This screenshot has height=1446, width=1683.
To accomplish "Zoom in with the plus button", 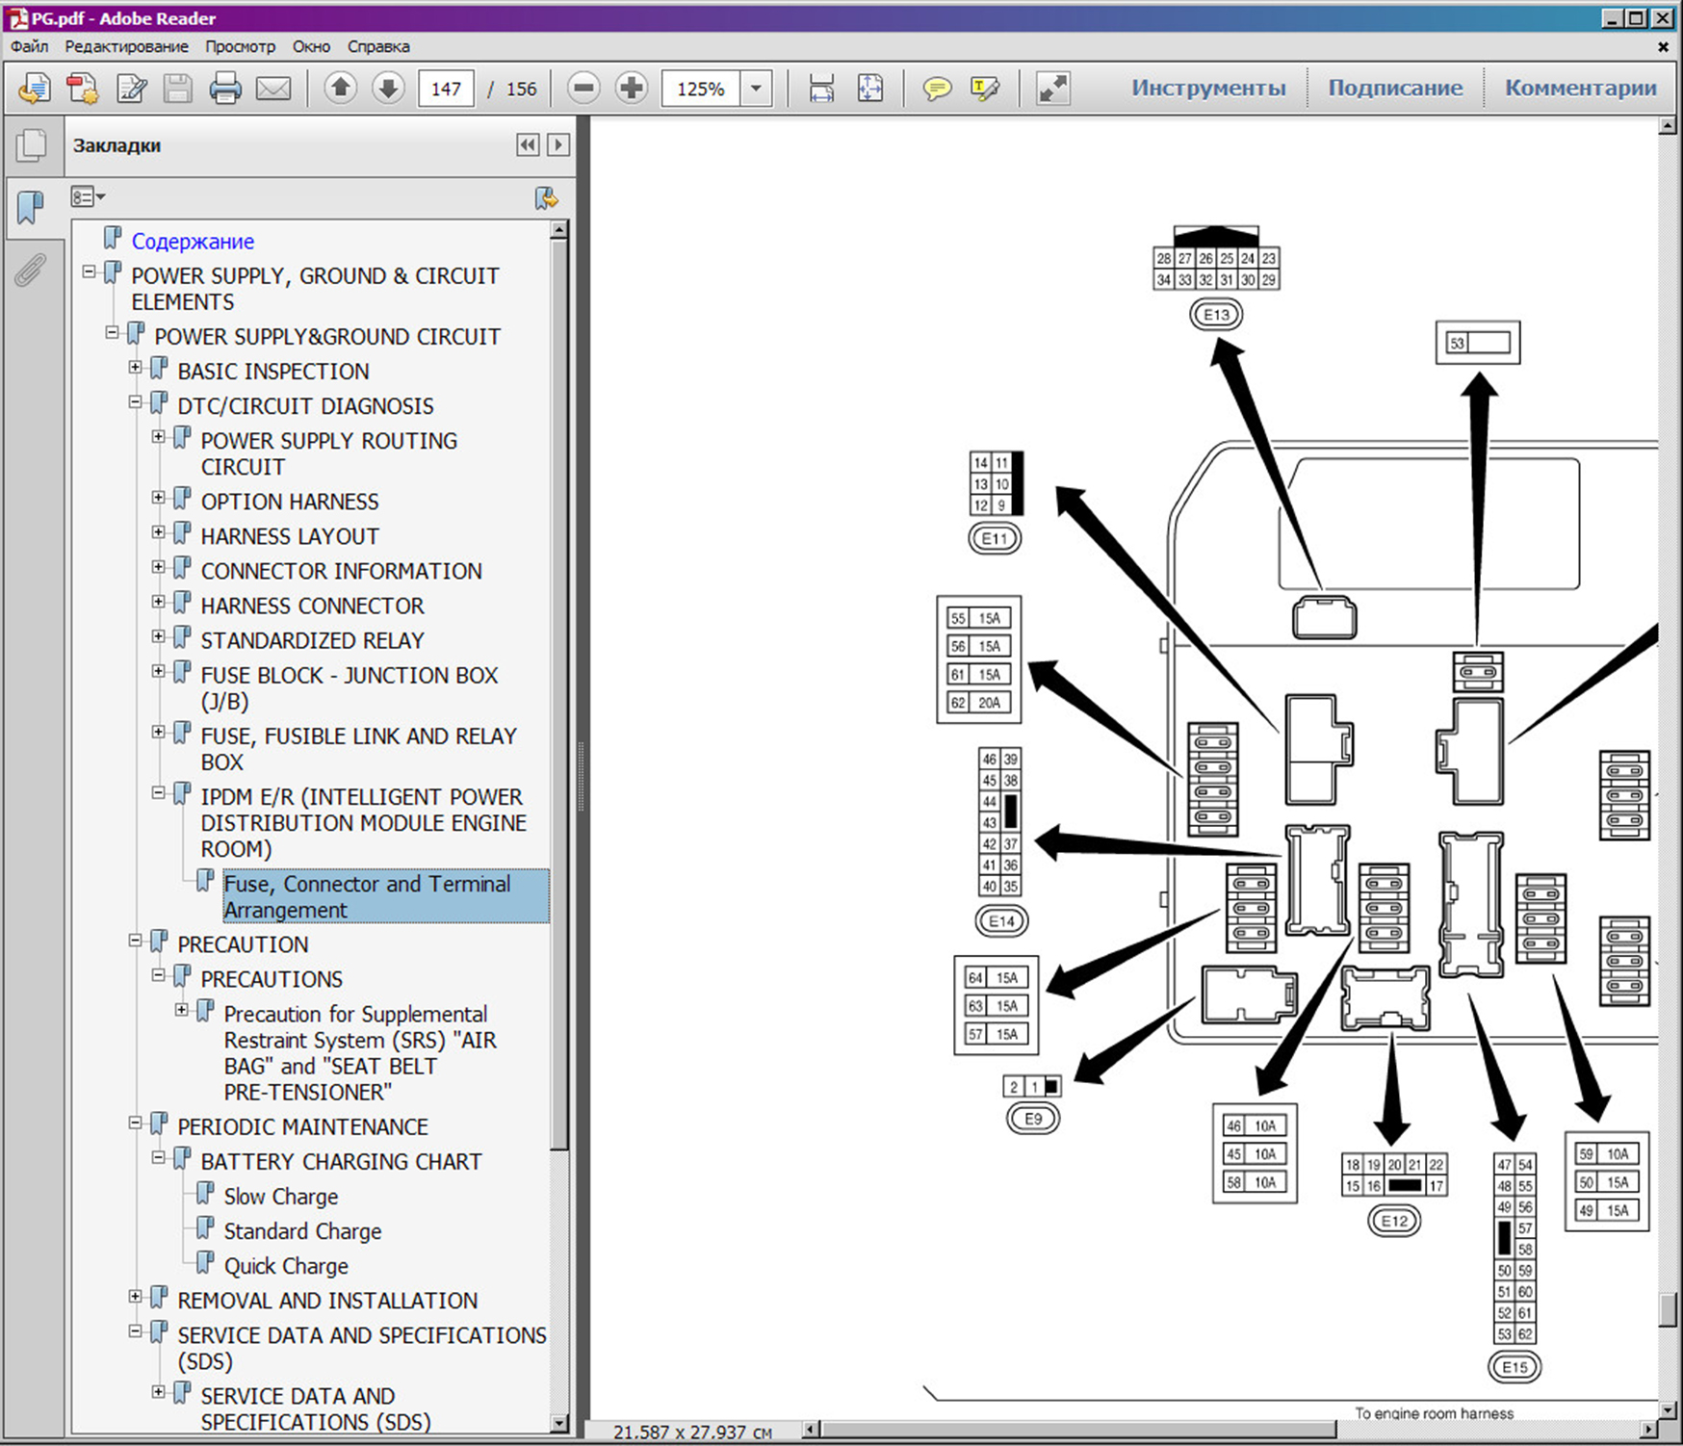I will coord(632,89).
